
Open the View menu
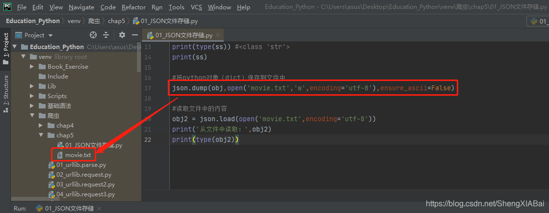56,7
